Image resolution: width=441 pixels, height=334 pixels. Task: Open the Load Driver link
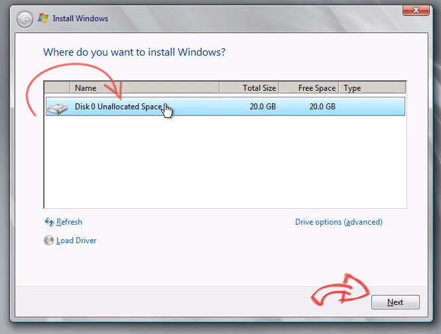(76, 241)
